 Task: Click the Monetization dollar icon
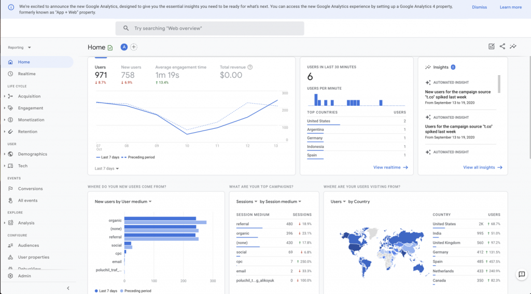coord(10,120)
